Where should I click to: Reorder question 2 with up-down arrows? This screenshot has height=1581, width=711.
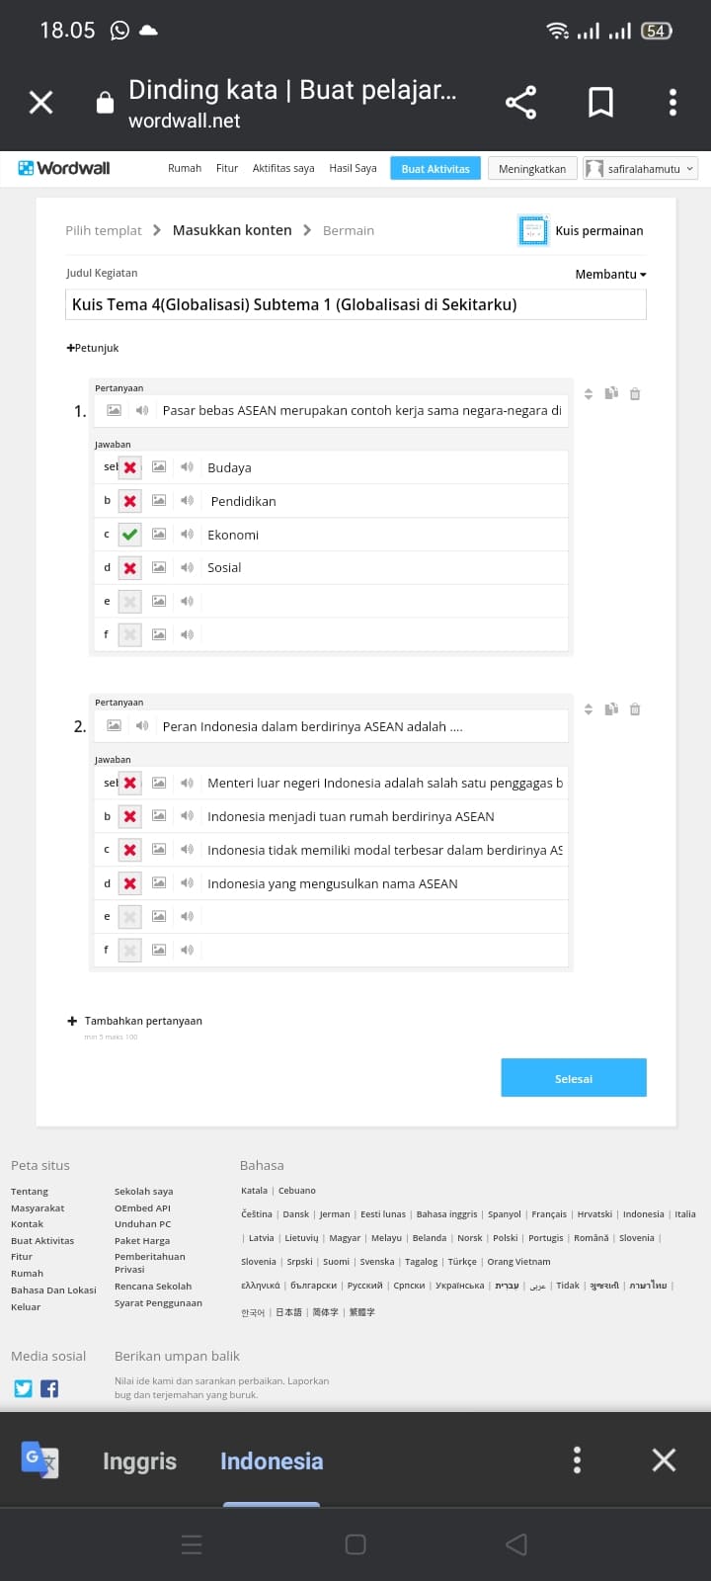[x=589, y=708]
